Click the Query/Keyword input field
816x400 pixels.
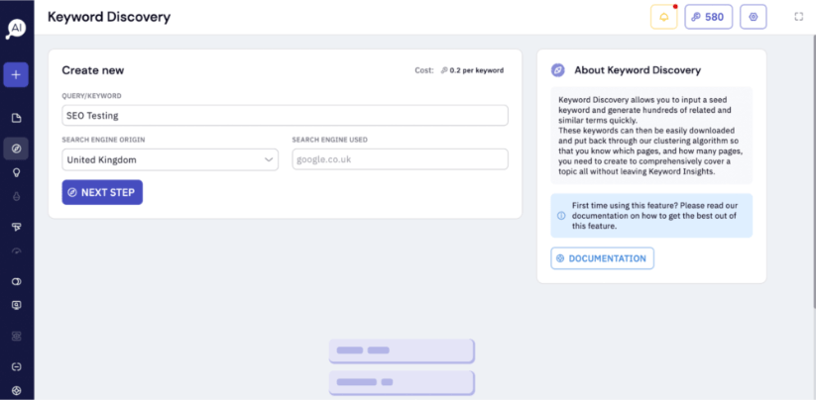point(285,115)
